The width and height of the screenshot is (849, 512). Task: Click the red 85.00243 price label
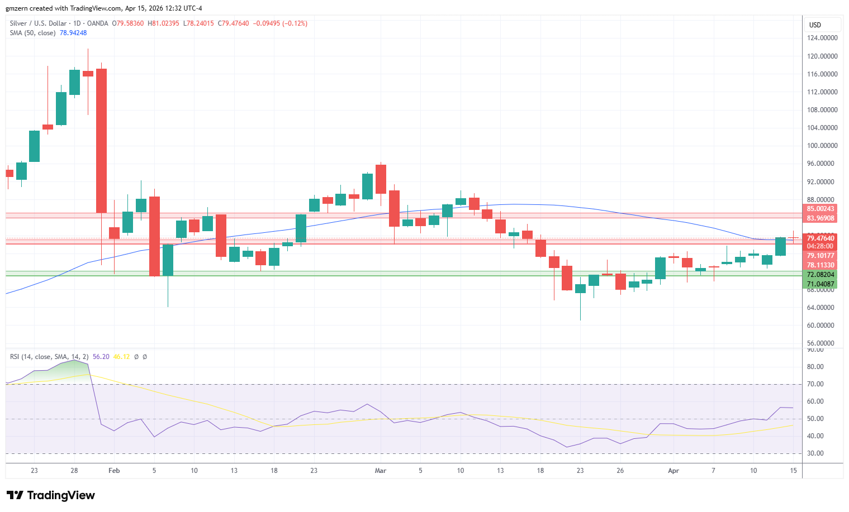820,209
